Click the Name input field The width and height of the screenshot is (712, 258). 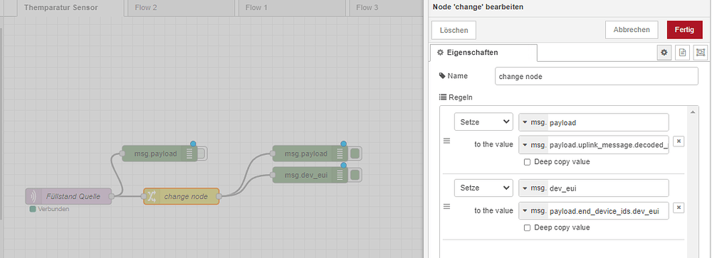point(596,76)
